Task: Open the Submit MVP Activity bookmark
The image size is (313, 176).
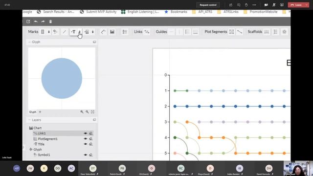Action: click(98, 12)
